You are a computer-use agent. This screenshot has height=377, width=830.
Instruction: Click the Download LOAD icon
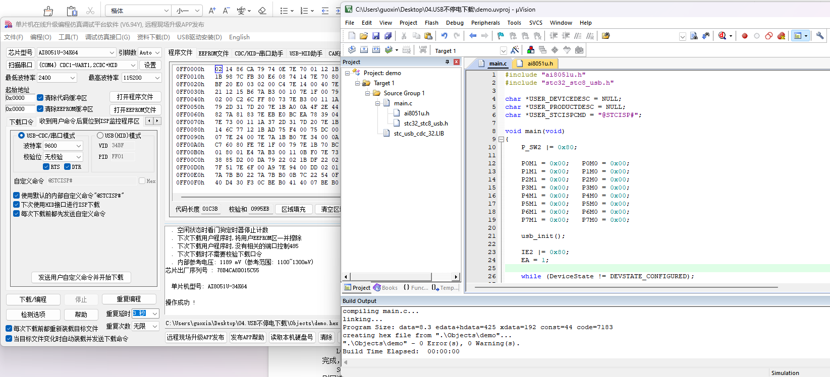(423, 50)
